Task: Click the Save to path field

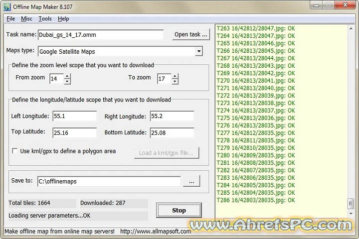Action: tap(109, 181)
